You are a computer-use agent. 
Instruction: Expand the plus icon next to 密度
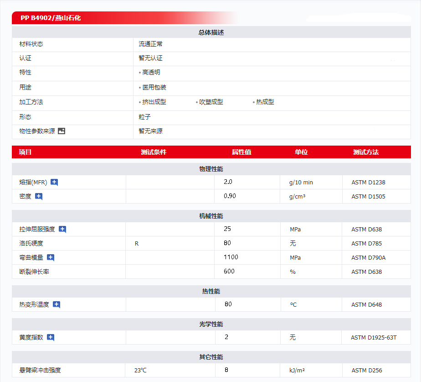click(x=39, y=196)
